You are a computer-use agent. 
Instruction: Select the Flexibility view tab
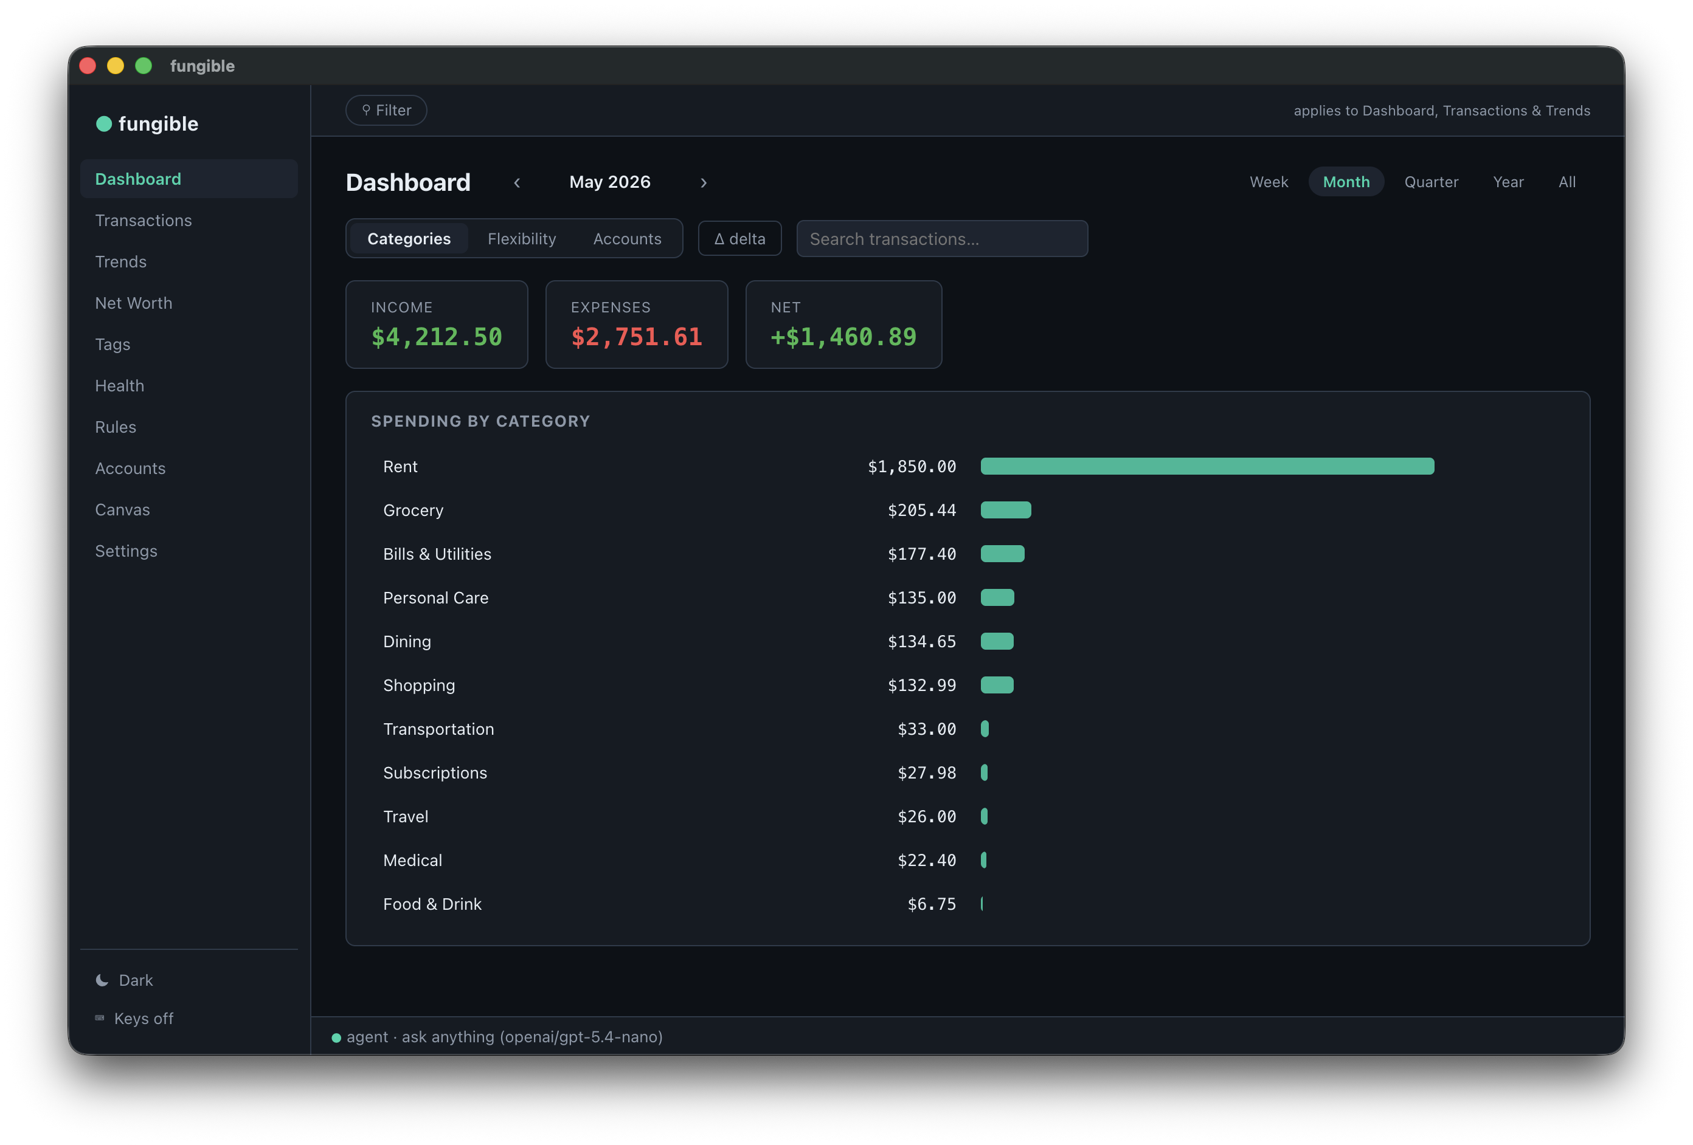[522, 239]
